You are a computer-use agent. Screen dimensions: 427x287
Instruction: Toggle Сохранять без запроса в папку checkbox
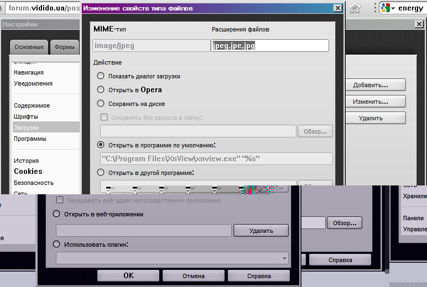(x=104, y=117)
